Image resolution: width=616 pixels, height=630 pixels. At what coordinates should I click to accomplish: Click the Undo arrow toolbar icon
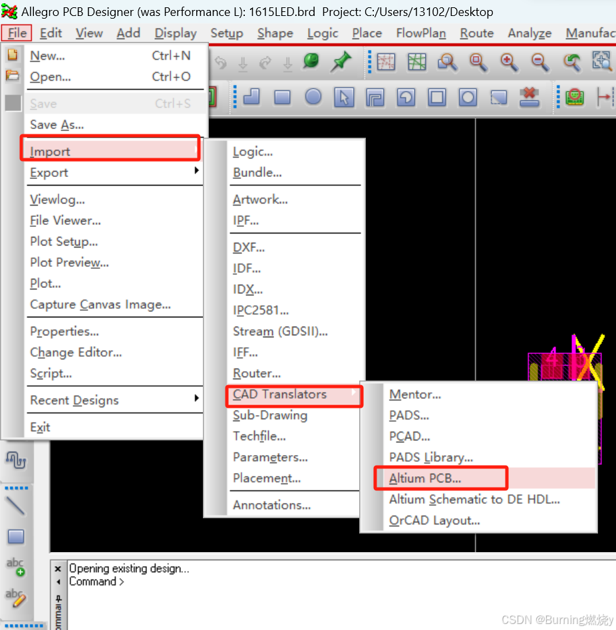point(221,63)
